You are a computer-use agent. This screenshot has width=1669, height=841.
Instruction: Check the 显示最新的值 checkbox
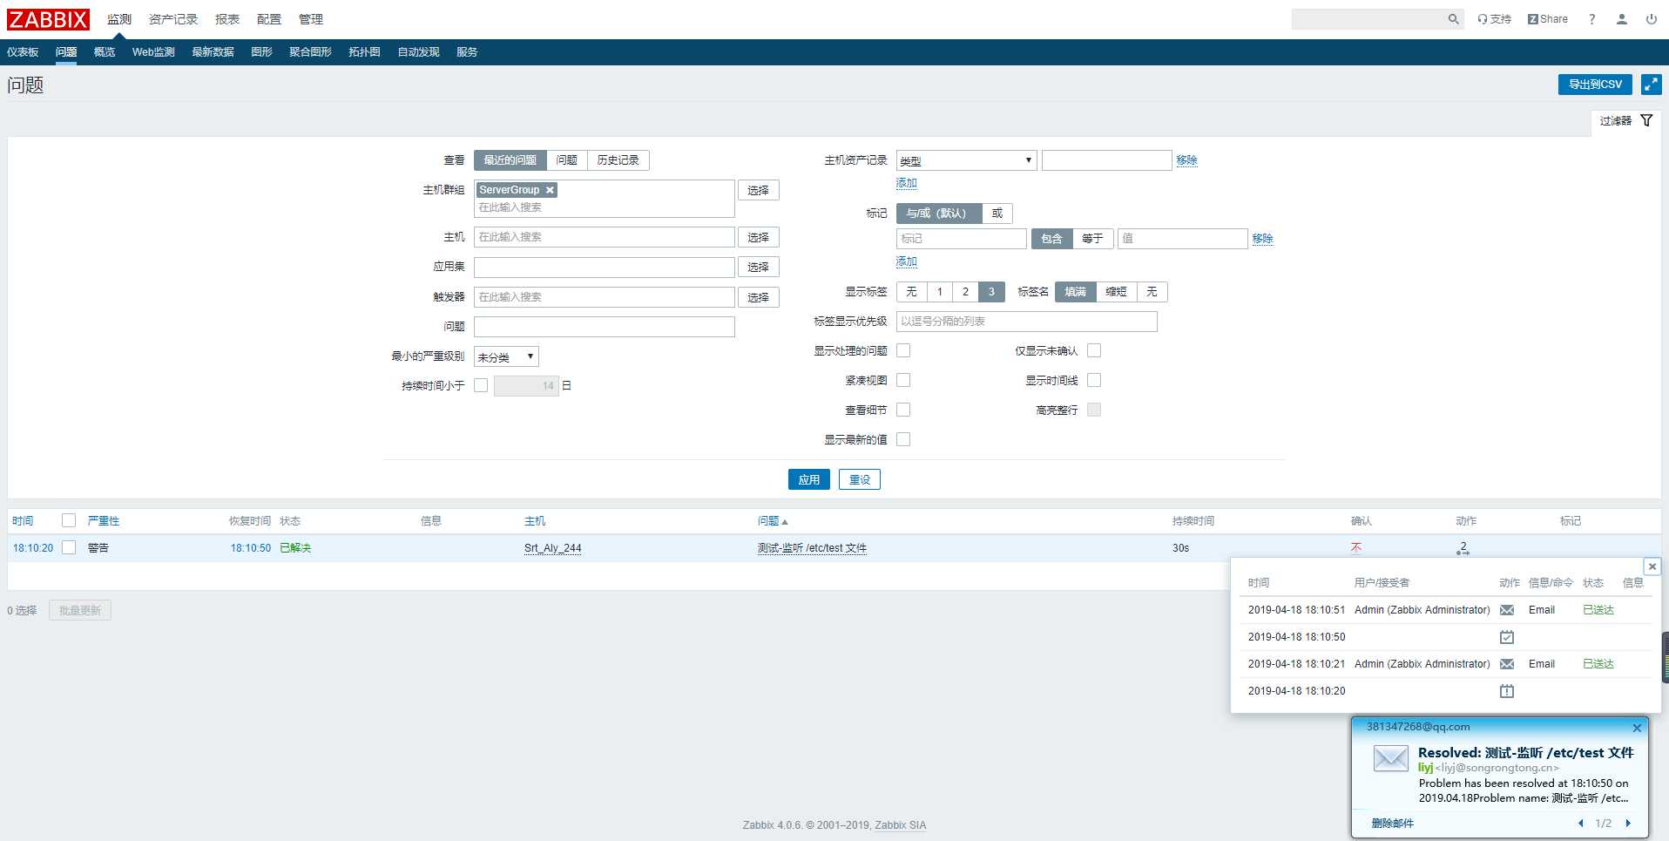pyautogui.click(x=903, y=439)
